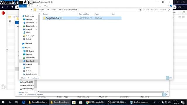Open Windows Start menu

click(3, 102)
